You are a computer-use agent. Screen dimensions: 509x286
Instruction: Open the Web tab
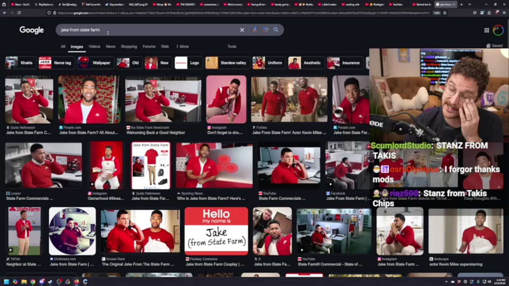click(165, 46)
